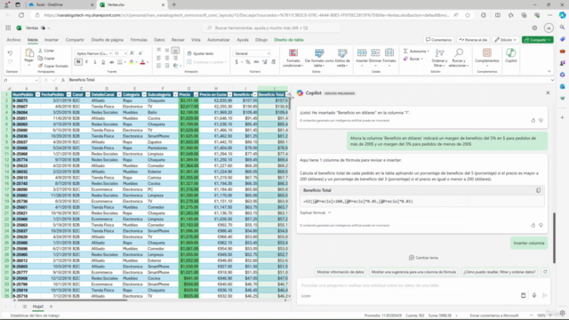Image resolution: width=569 pixels, height=320 pixels.
Task: Click the Insertar columna button
Action: point(529,243)
